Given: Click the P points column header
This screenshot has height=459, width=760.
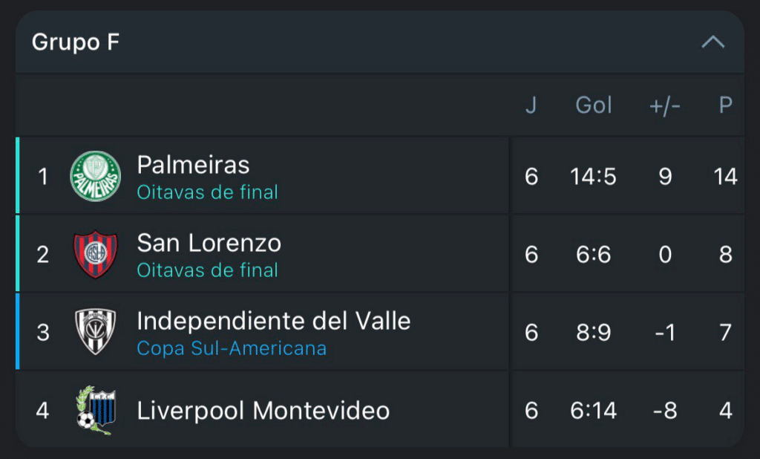Looking at the screenshot, I should click(x=725, y=105).
